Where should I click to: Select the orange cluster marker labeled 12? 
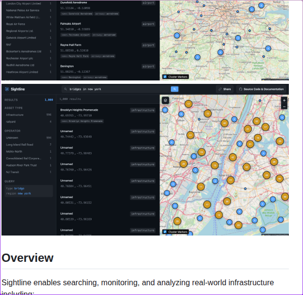pyautogui.click(x=219, y=215)
